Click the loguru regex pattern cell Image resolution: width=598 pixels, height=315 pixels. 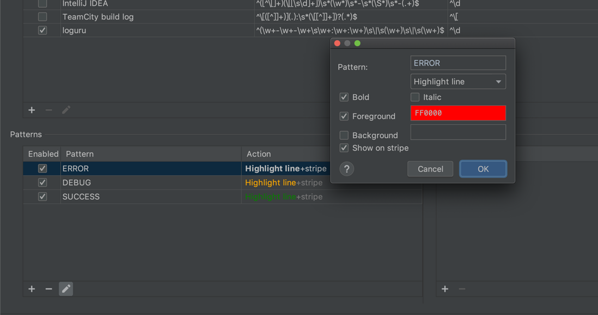point(350,30)
